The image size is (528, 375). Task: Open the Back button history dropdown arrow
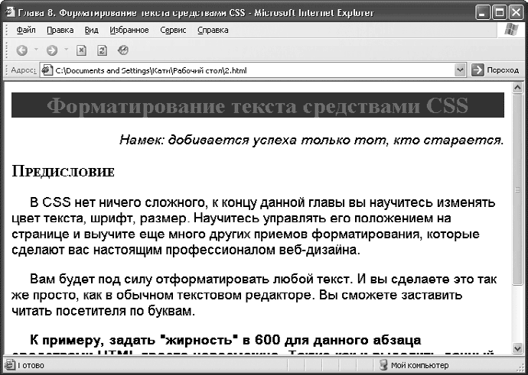pos(35,50)
